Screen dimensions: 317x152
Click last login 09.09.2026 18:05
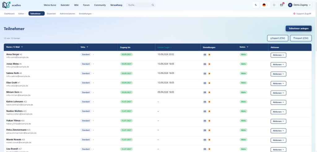pyautogui.click(x=166, y=92)
